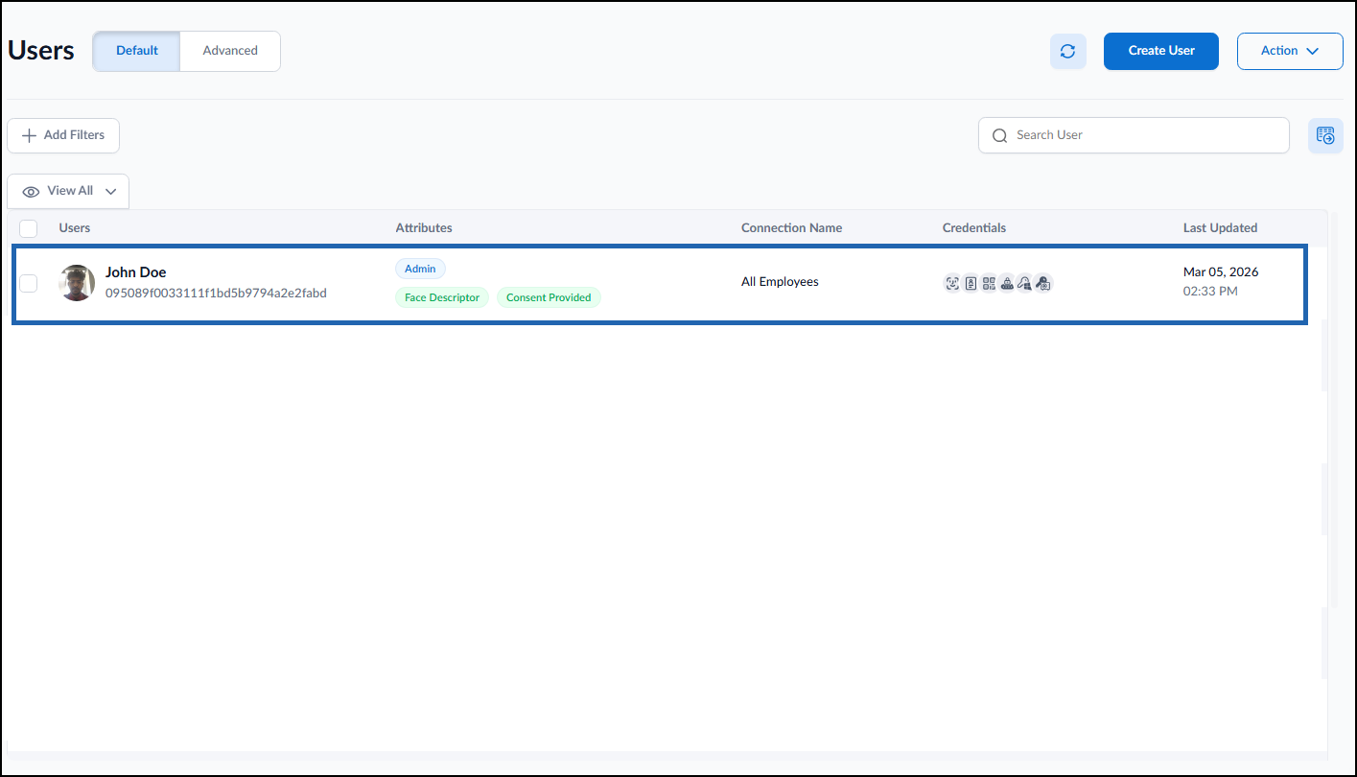Check the John Doe row checkbox
The image size is (1357, 777).
pyautogui.click(x=29, y=283)
